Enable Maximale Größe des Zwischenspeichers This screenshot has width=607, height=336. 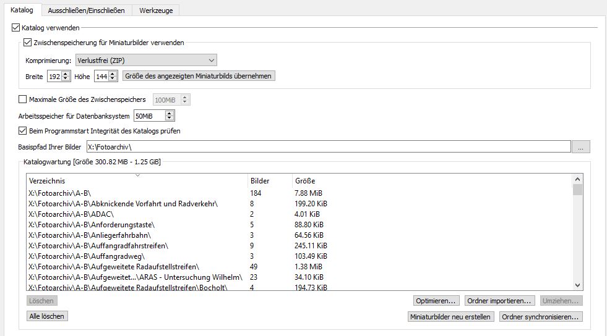(x=23, y=99)
